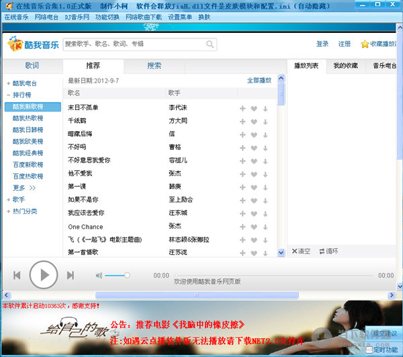The image size is (403, 357).
Task: Click the song progress bar
Action: click(x=274, y=276)
